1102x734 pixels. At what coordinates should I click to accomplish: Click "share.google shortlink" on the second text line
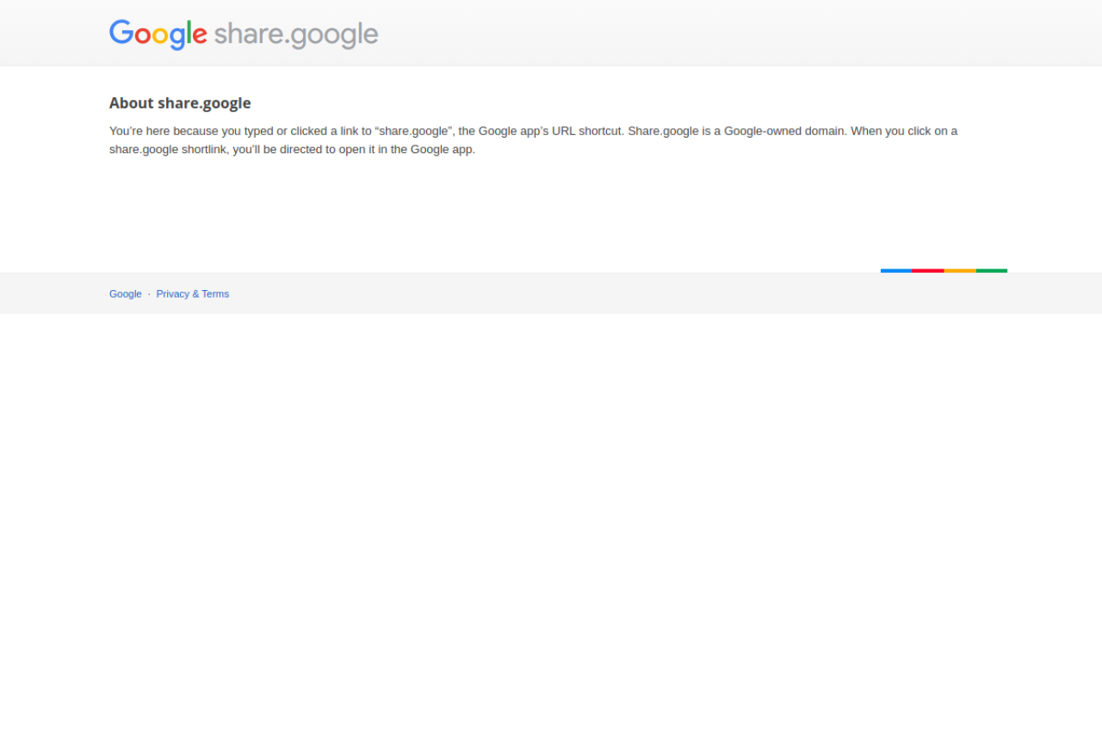pyautogui.click(x=168, y=150)
